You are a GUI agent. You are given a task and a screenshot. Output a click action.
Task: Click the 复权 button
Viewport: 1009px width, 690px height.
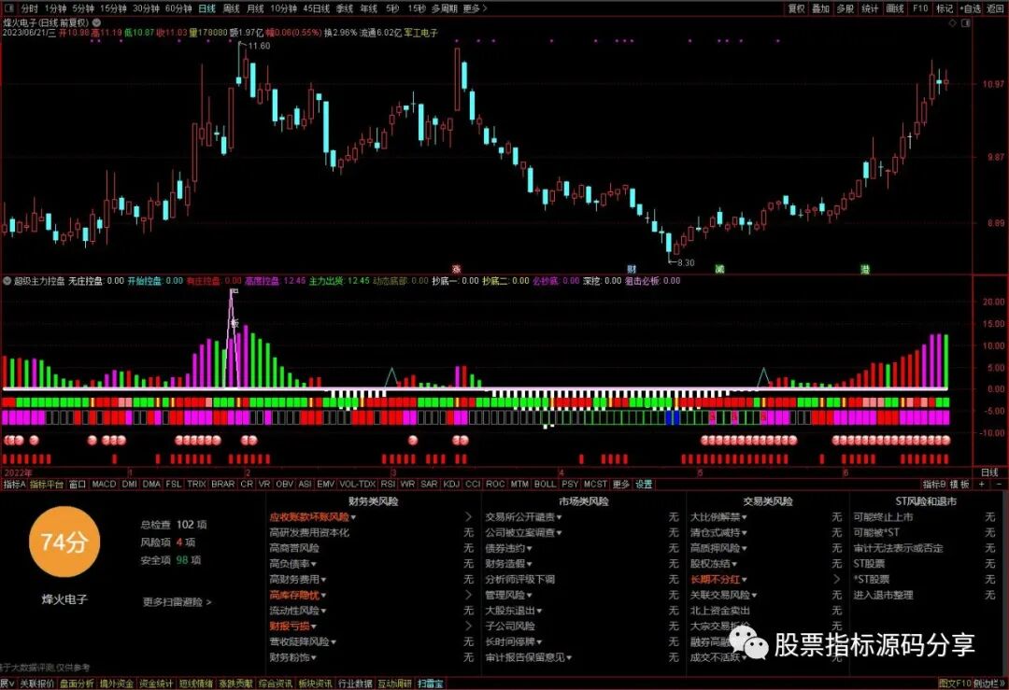[797, 8]
